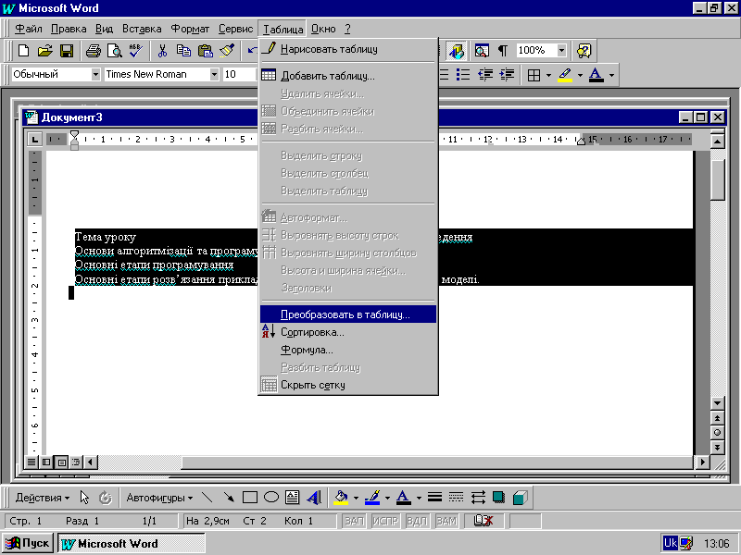Toggle bulleted list formatting
This screenshot has height=555, width=741.
(x=463, y=75)
